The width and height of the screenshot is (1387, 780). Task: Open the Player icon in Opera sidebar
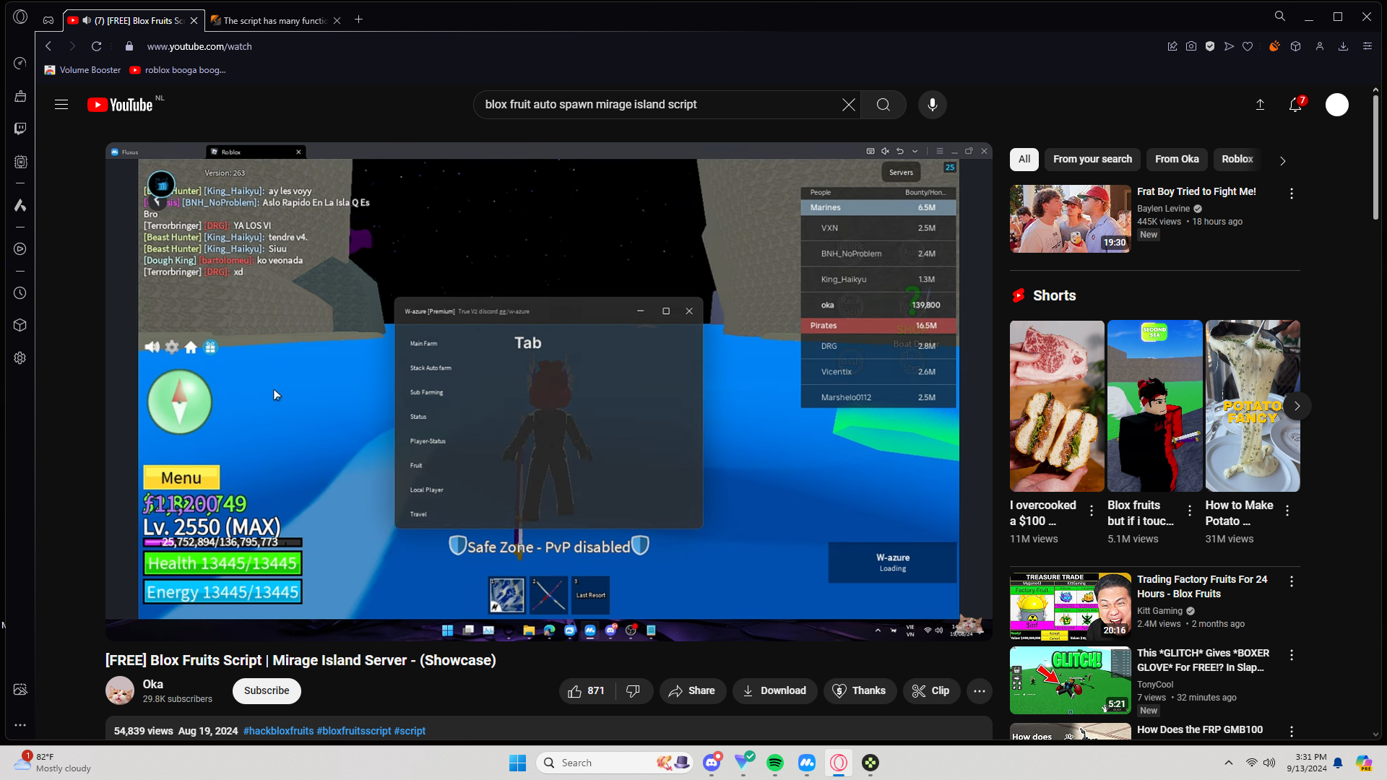[x=20, y=249]
